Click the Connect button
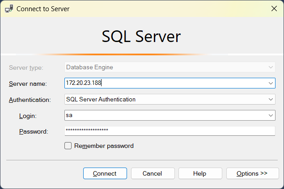Screen dimensions: 284x189 (105, 173)
